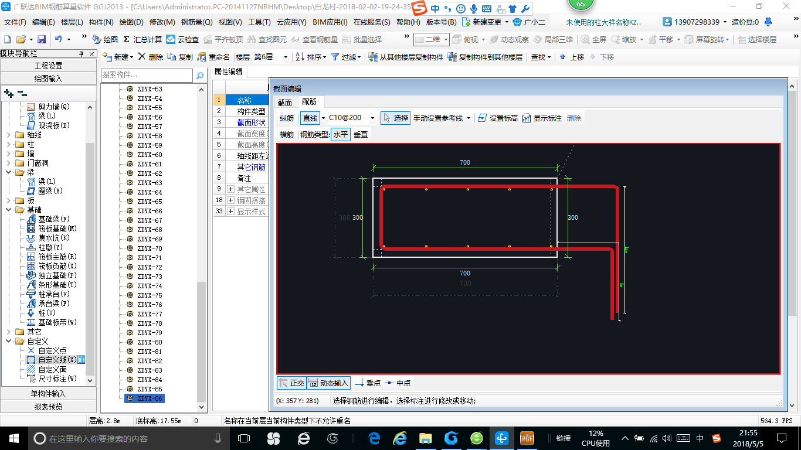This screenshot has width=801, height=450.
Task: Open the 工具(T) menu
Action: point(259,22)
